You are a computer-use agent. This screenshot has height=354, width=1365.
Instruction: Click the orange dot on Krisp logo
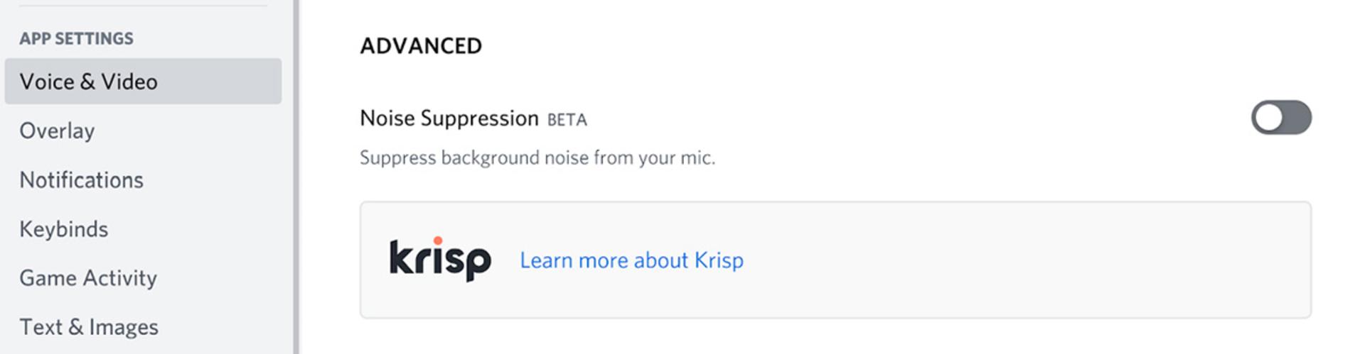(x=438, y=240)
